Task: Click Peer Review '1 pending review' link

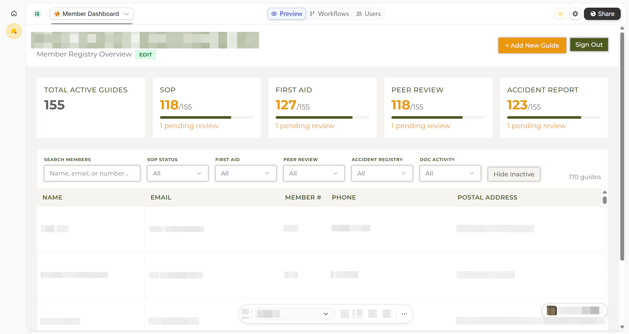Action: click(421, 126)
